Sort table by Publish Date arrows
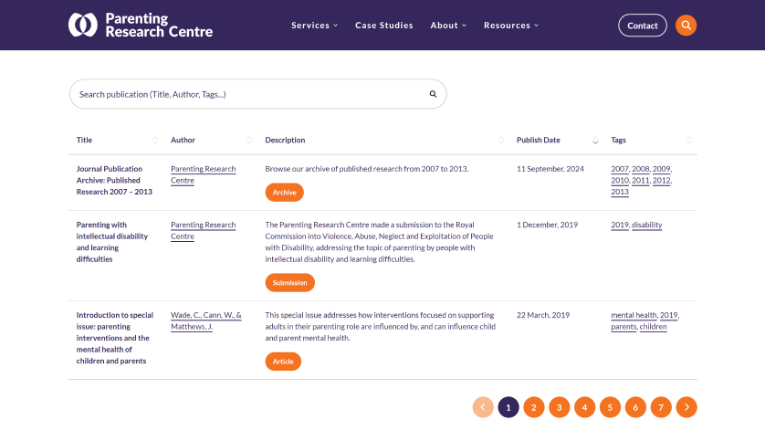Viewport: 765px width, 430px height. [x=595, y=141]
